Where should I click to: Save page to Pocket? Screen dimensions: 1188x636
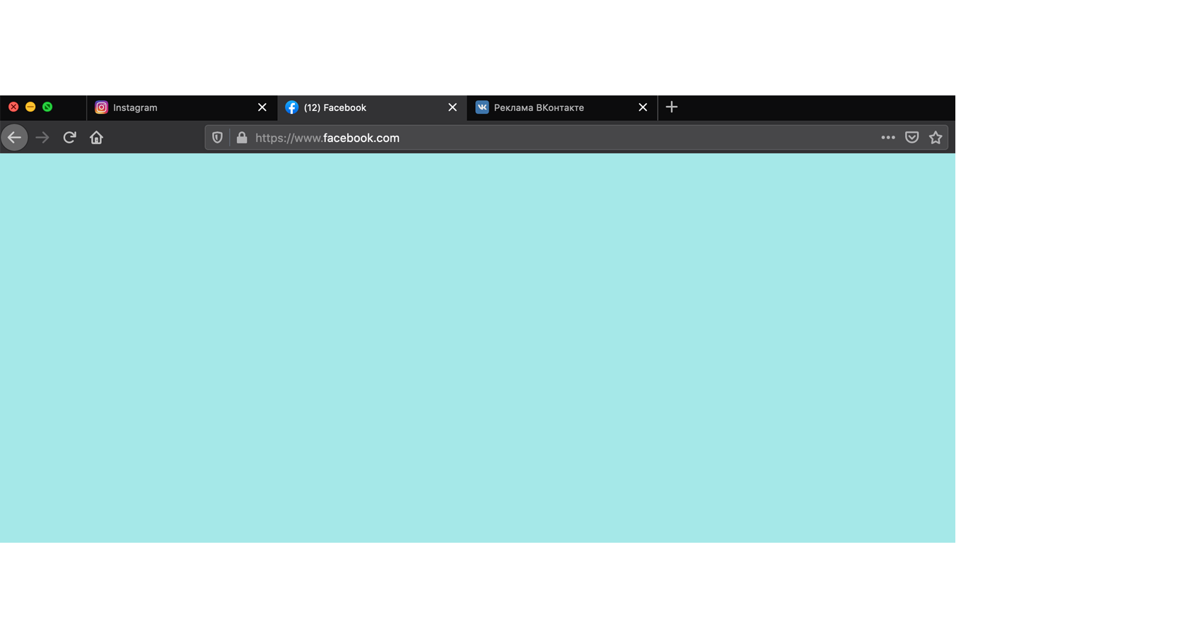pyautogui.click(x=912, y=138)
